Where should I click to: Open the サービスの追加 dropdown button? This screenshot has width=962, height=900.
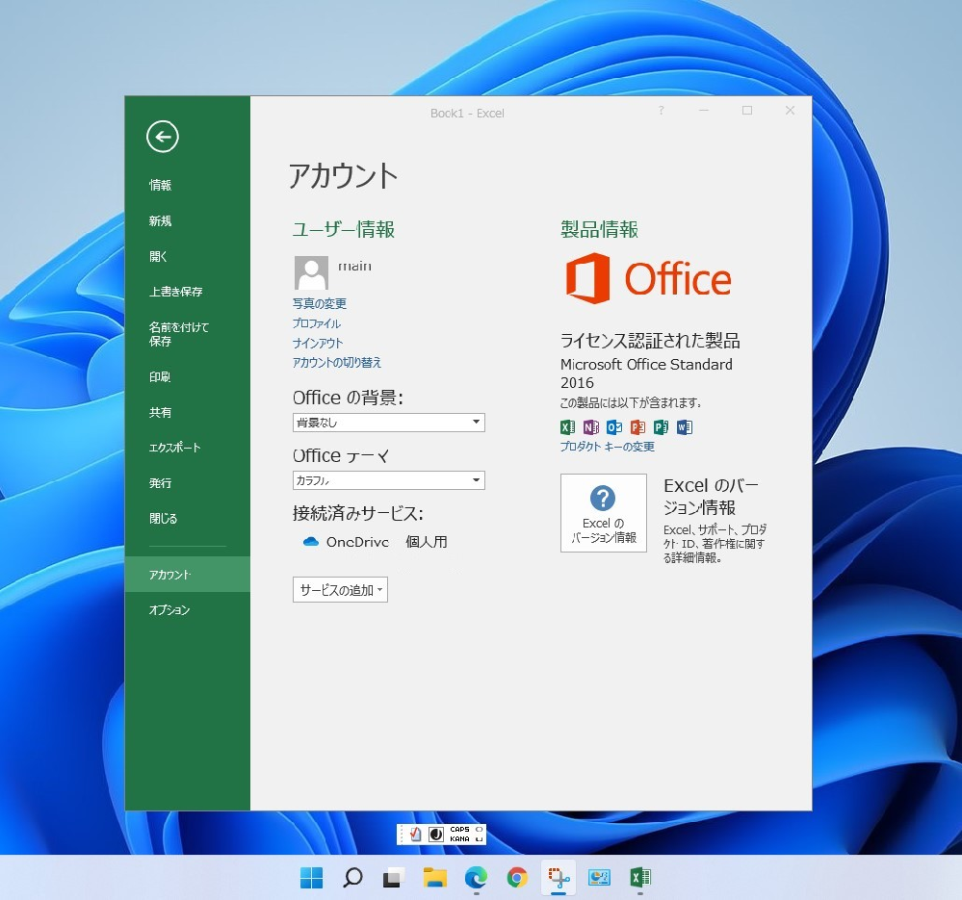(x=340, y=590)
